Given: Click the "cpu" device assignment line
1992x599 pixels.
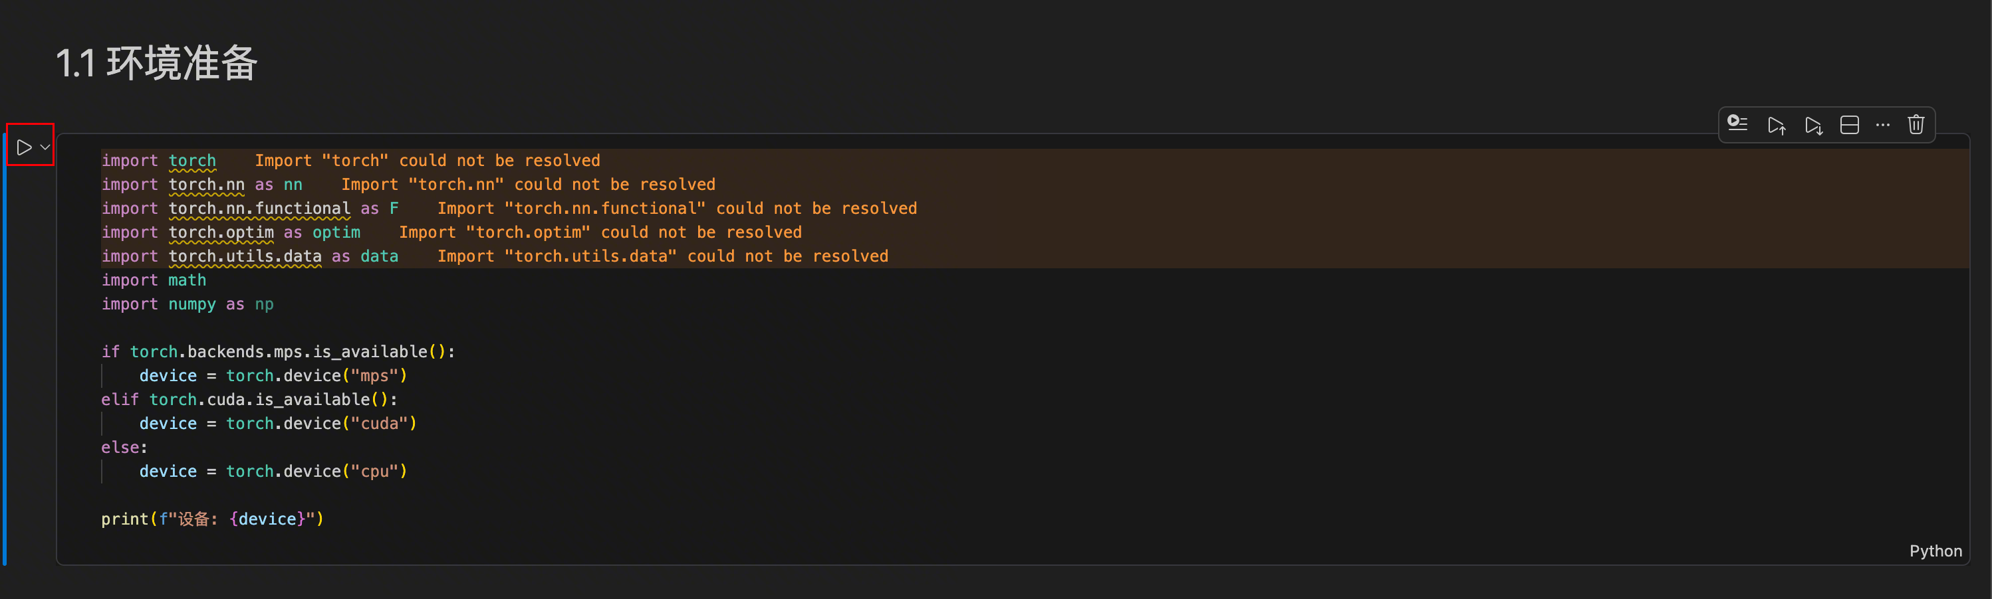Looking at the screenshot, I should point(273,471).
